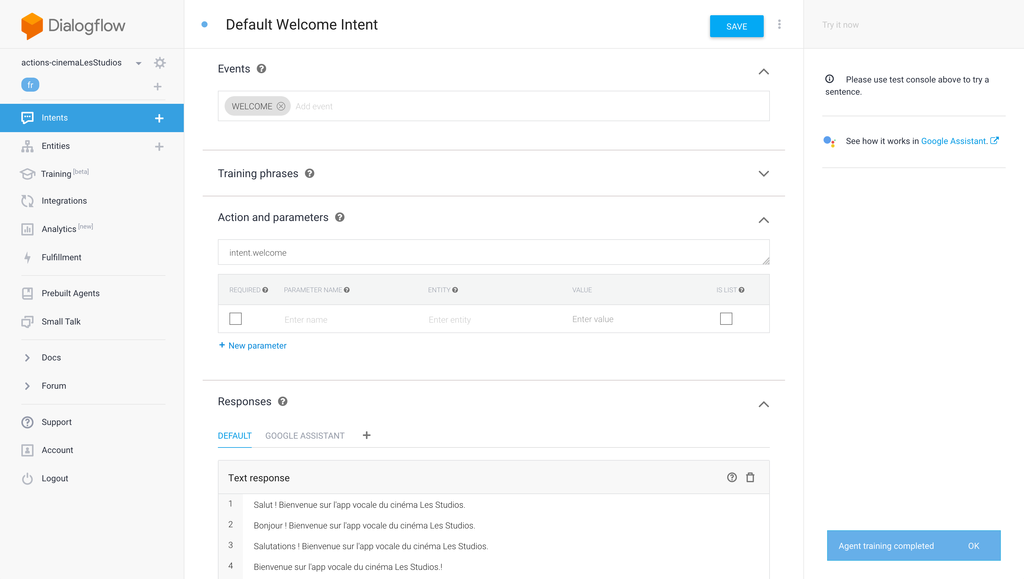Open the three-dot more options menu
1024x579 pixels.
click(x=779, y=25)
